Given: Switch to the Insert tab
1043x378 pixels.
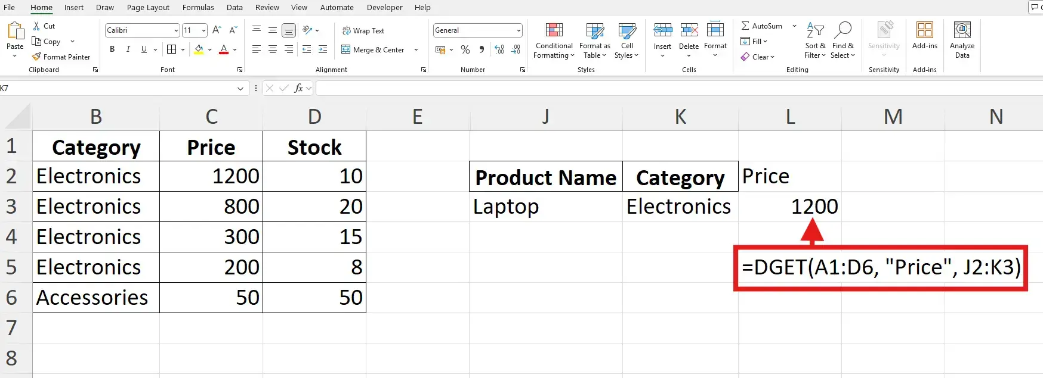Looking at the screenshot, I should [74, 8].
